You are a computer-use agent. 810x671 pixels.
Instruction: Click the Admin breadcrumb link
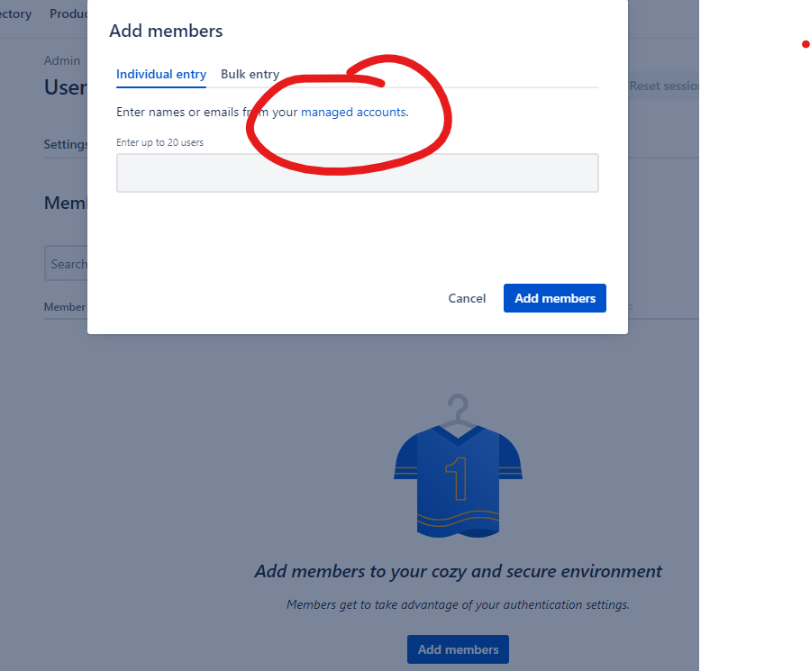tap(62, 61)
